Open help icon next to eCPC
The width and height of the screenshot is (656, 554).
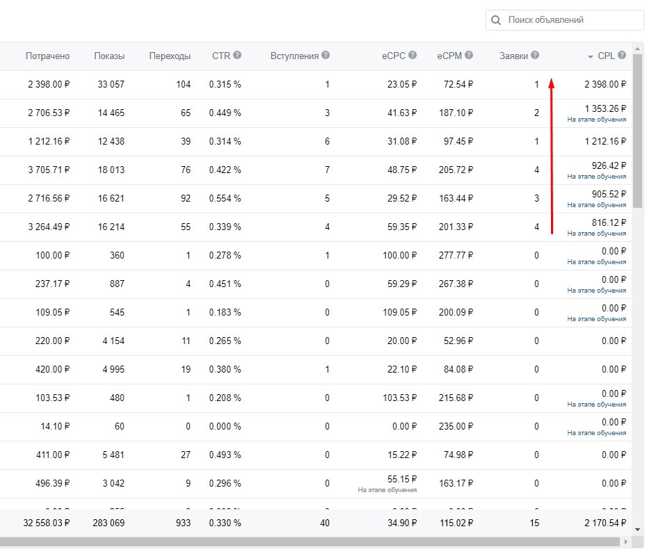[413, 55]
